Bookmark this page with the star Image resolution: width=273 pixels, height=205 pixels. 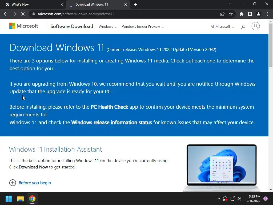[231, 14]
